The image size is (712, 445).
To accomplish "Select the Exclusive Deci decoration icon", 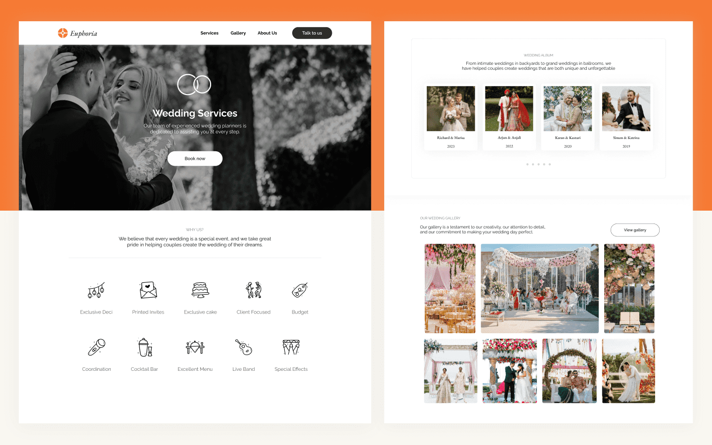I will tap(96, 290).
